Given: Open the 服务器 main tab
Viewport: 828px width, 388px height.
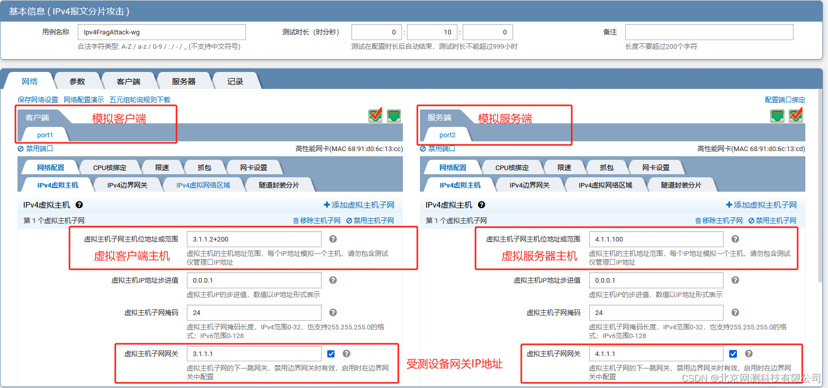Looking at the screenshot, I should click(184, 81).
